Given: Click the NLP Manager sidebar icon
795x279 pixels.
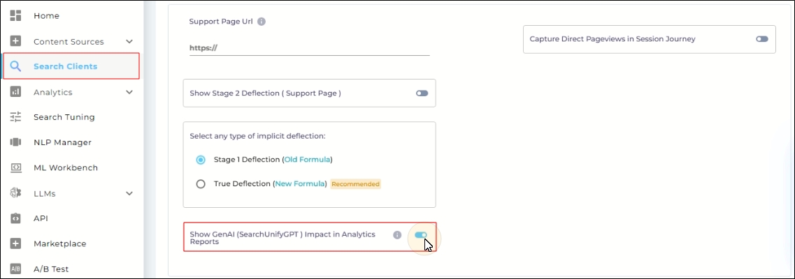Looking at the screenshot, I should [15, 142].
